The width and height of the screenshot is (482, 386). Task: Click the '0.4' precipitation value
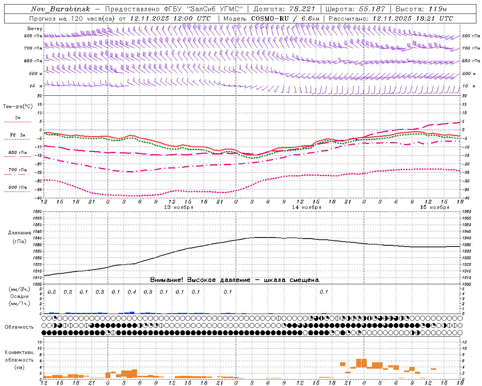tap(132, 292)
